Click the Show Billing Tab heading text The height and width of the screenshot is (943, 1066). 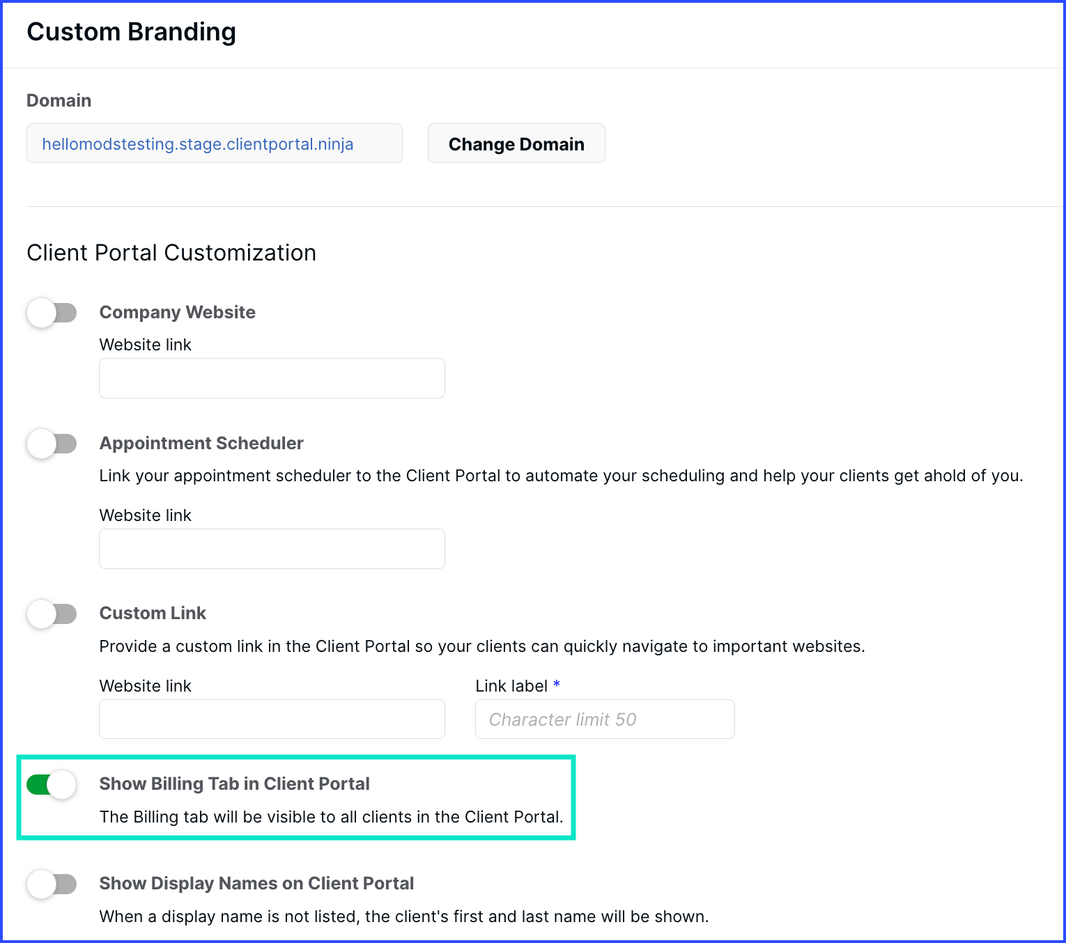click(x=234, y=784)
